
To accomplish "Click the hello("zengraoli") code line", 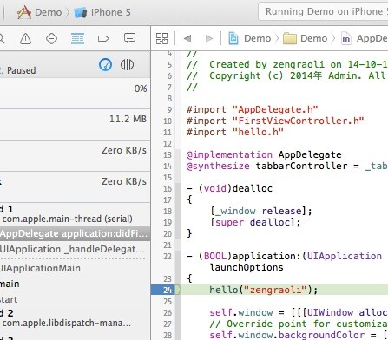I will pyautogui.click(x=264, y=290).
